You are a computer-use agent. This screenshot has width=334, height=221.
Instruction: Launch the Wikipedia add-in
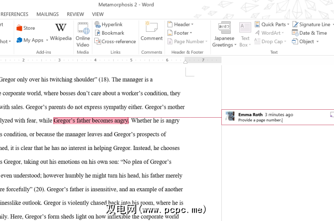tap(61, 32)
